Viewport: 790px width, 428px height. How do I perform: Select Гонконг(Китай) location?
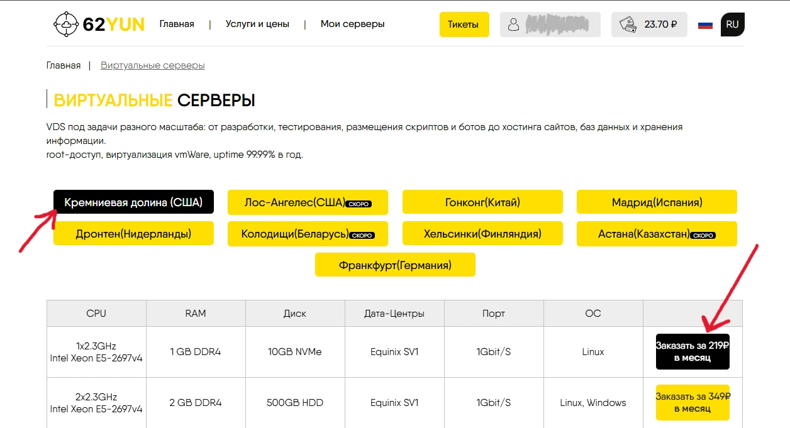point(482,202)
